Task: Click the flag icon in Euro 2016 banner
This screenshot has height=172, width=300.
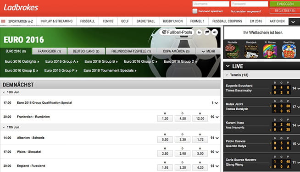Action: pos(207,32)
